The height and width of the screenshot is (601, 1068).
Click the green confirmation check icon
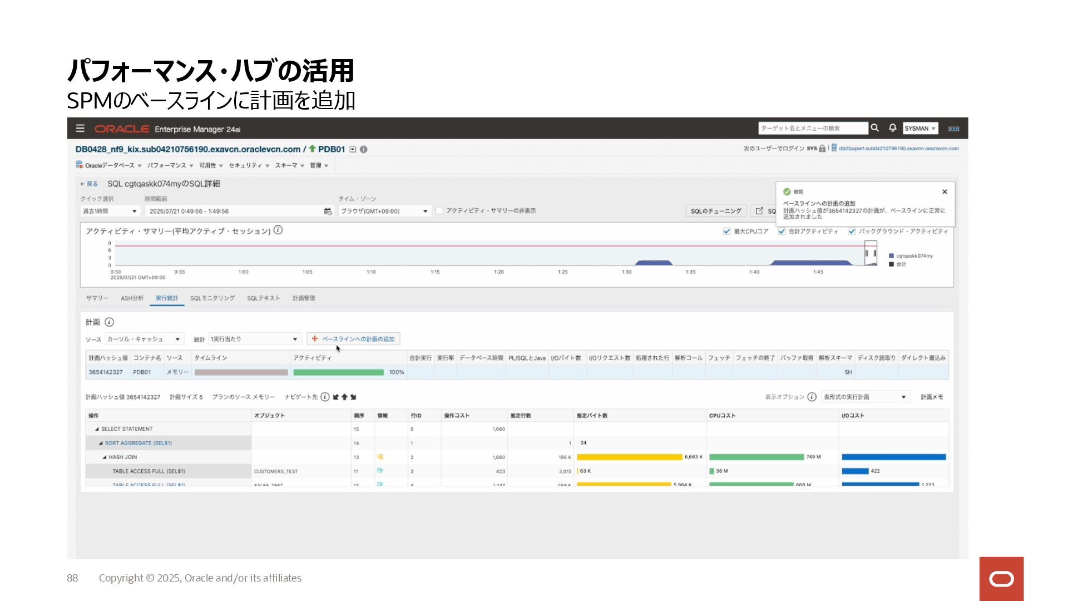coord(787,191)
